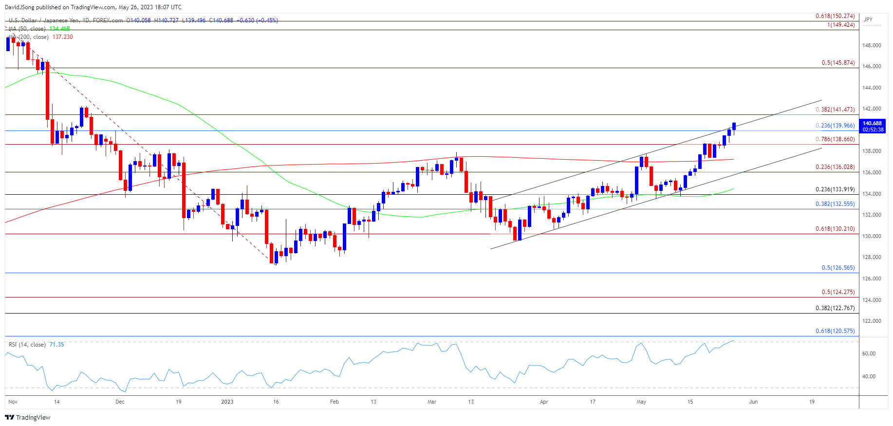Image resolution: width=893 pixels, height=426 pixels.
Task: Click the Apr label on time axis
Action: tap(544, 402)
